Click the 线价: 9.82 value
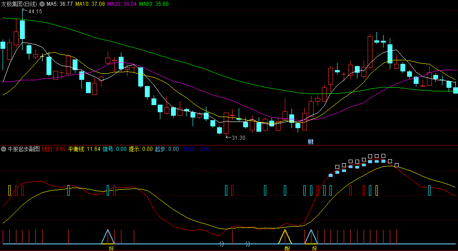 point(54,149)
